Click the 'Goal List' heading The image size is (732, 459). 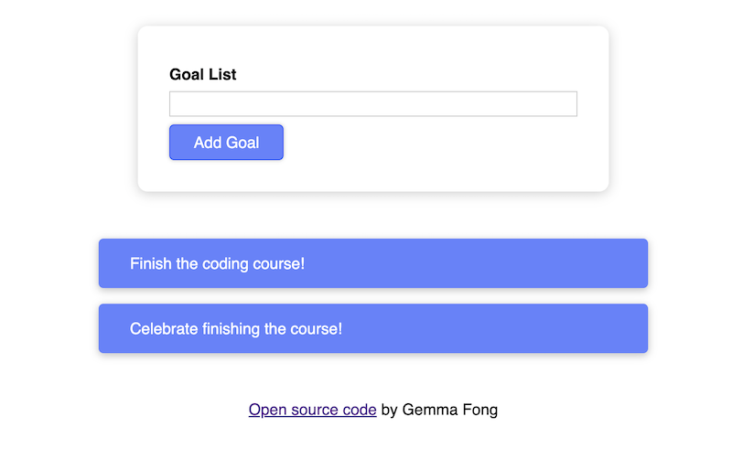pyautogui.click(x=202, y=74)
